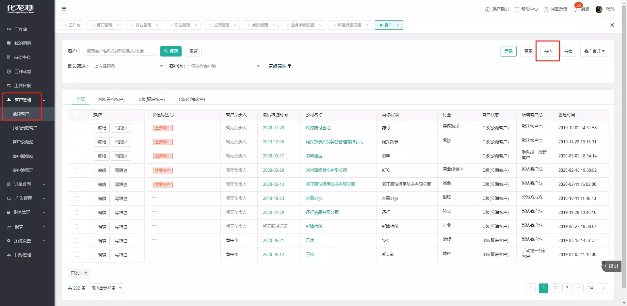Viewport: 627px width, 306px height.
Task: Close all tabs with the X icon
Action: pos(612,25)
